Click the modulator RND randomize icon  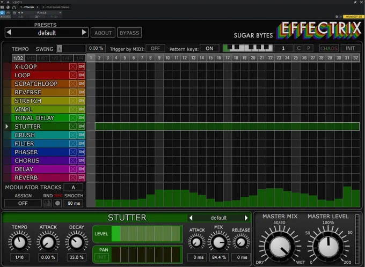[48, 203]
